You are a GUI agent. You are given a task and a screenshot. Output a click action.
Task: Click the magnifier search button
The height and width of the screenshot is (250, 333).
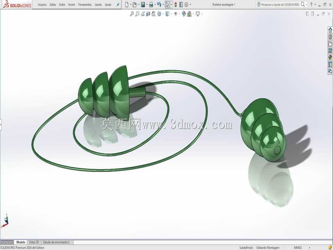(x=303, y=5)
